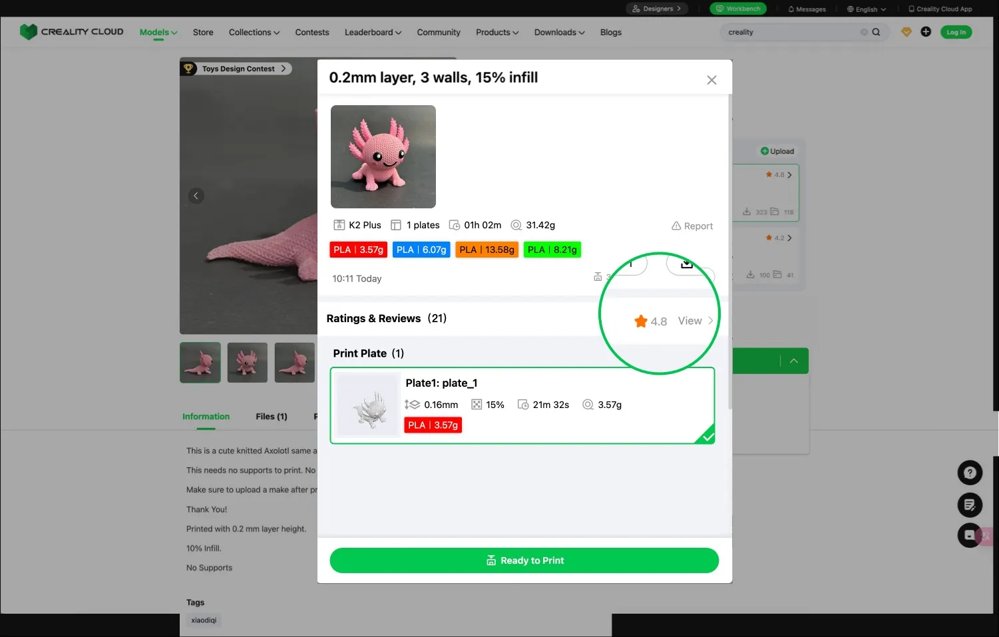
Task: Click previous image arrow on model photo
Action: [196, 196]
